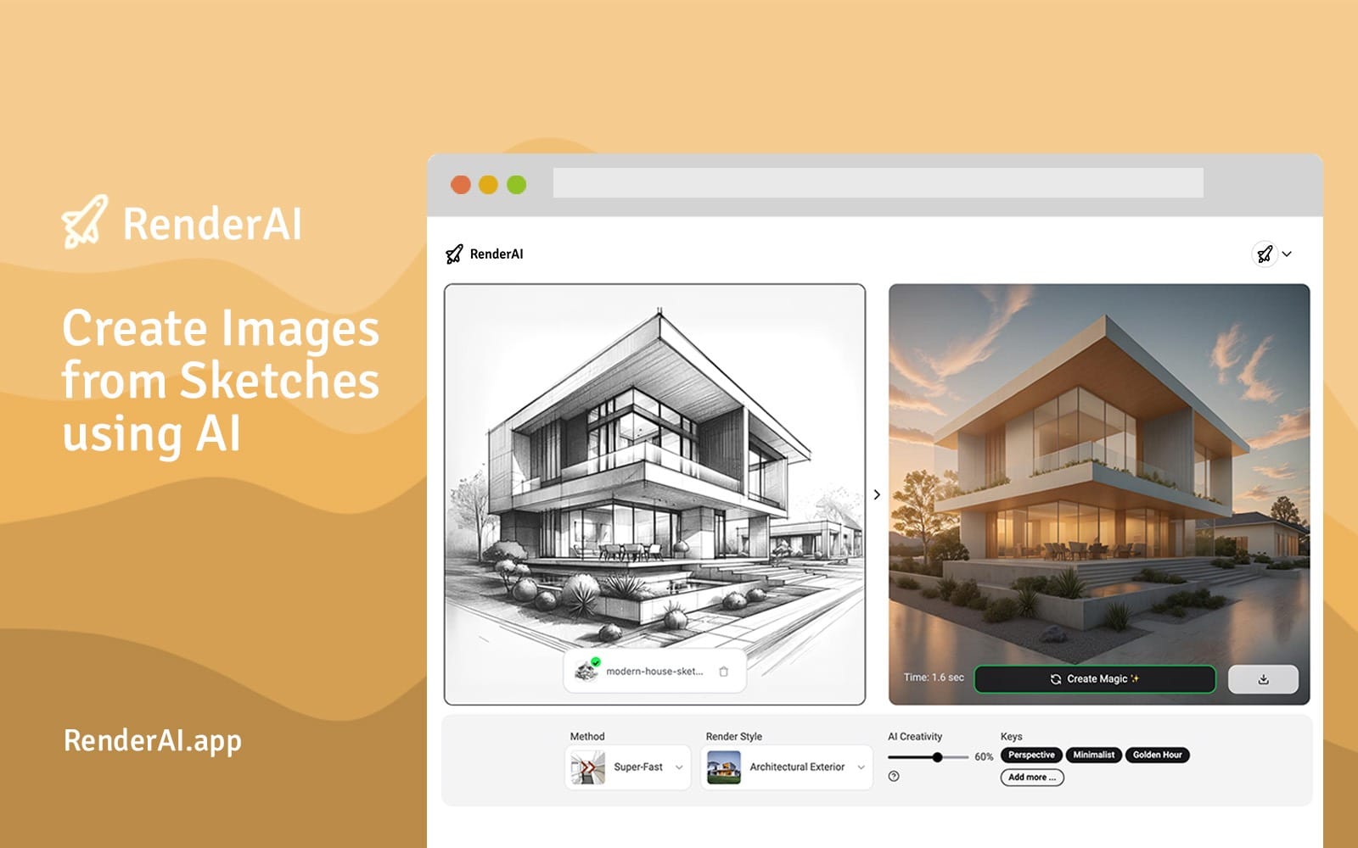This screenshot has width=1358, height=848.
Task: Select the rendered house output image
Action: click(1098, 475)
